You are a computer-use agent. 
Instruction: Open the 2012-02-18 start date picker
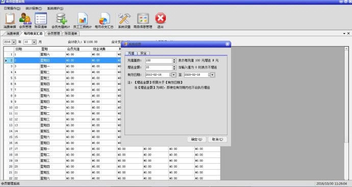click(x=174, y=75)
